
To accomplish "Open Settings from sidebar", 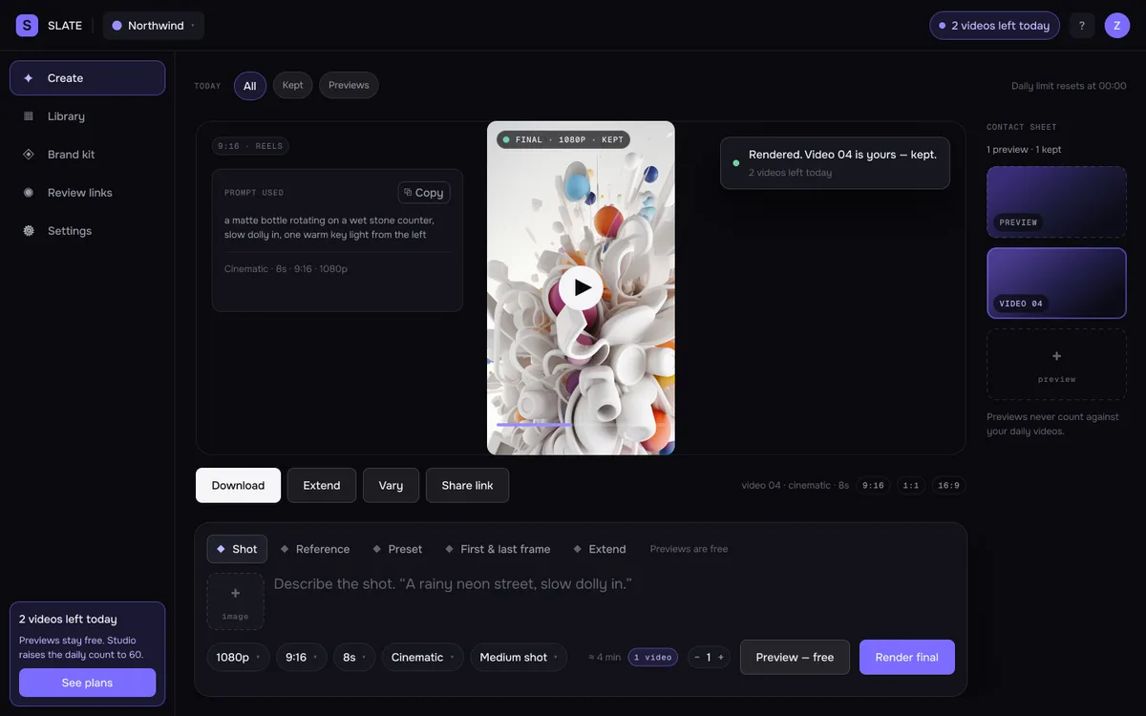I will [x=88, y=231].
